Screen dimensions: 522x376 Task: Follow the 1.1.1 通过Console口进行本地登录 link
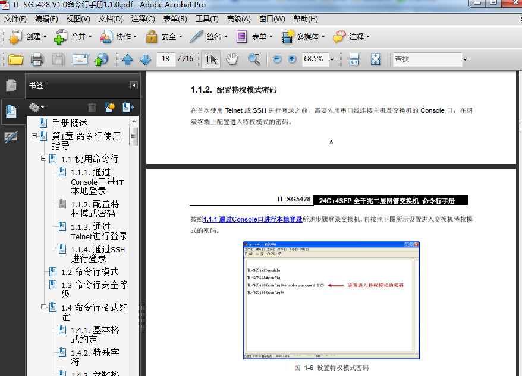tap(253, 219)
